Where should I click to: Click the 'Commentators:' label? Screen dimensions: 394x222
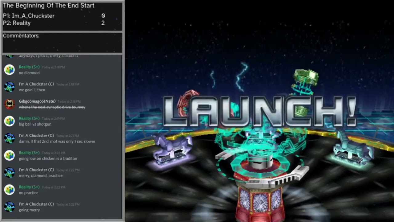point(21,36)
